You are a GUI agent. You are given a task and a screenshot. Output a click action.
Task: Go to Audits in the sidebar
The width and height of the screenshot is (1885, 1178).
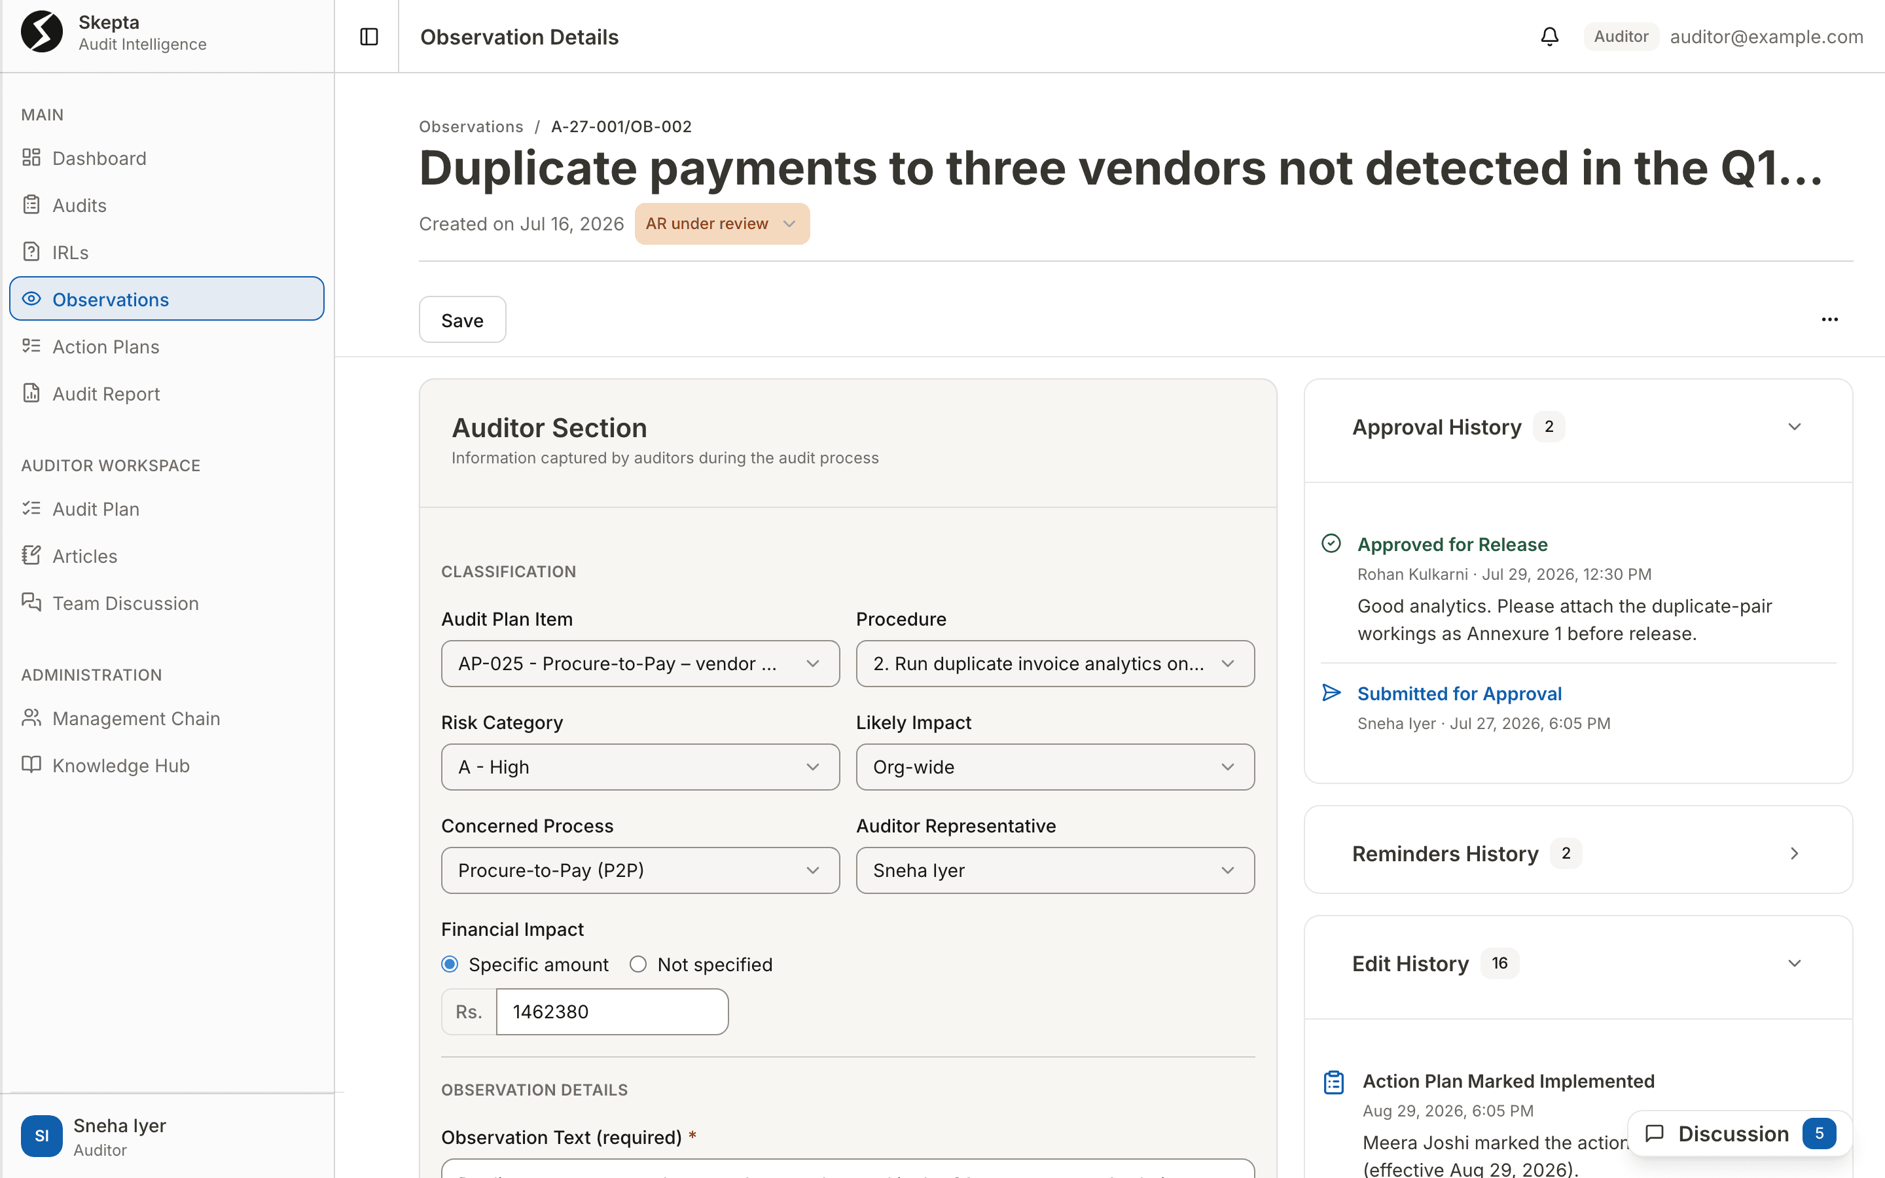pos(167,205)
